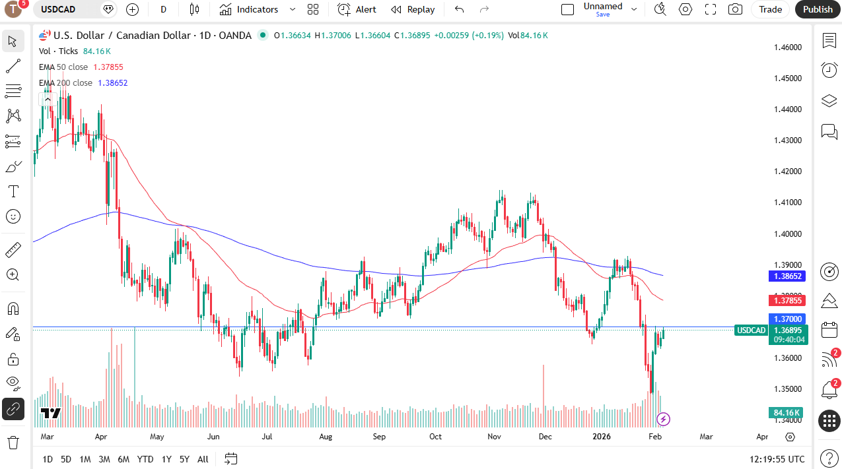
Task: Enter fullscreen mode
Action: [x=711, y=9]
